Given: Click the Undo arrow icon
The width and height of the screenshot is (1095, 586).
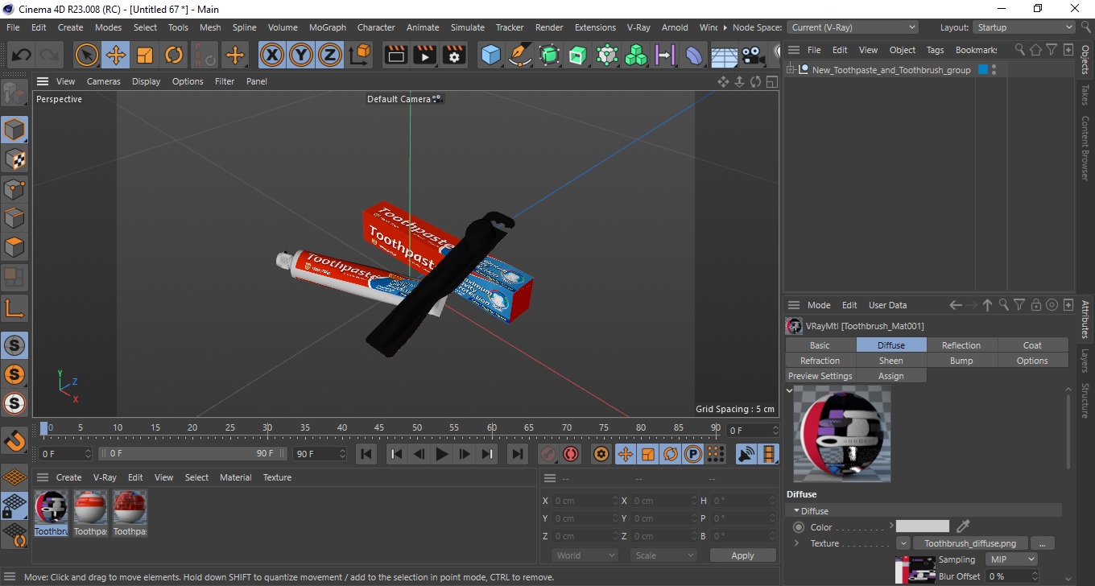Looking at the screenshot, I should pos(22,56).
